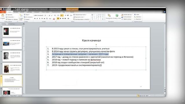Switch to the Review (Рецензирование) tab
Image resolution: width=185 pixels, height=104 pixels.
pyautogui.click(x=56, y=12)
